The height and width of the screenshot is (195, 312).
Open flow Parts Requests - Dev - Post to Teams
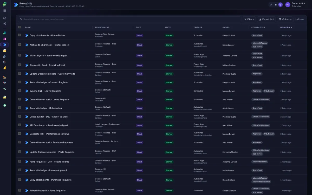click(x=49, y=162)
